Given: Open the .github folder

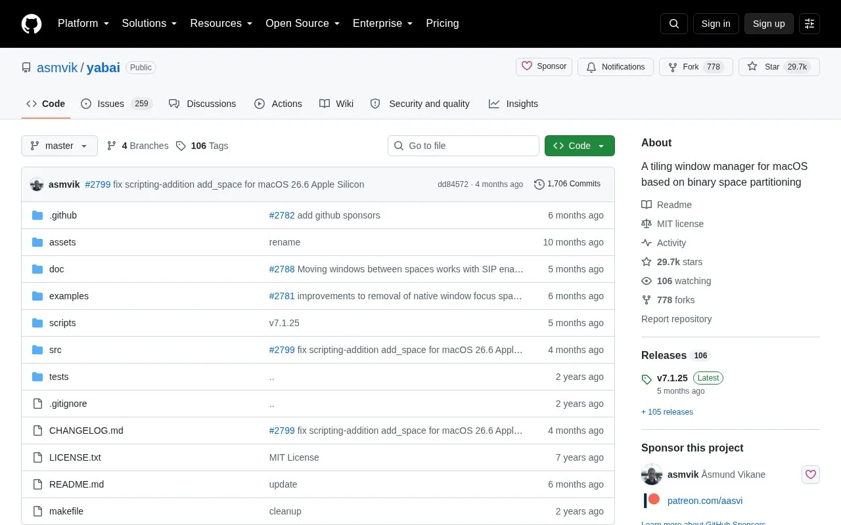Looking at the screenshot, I should [x=63, y=215].
